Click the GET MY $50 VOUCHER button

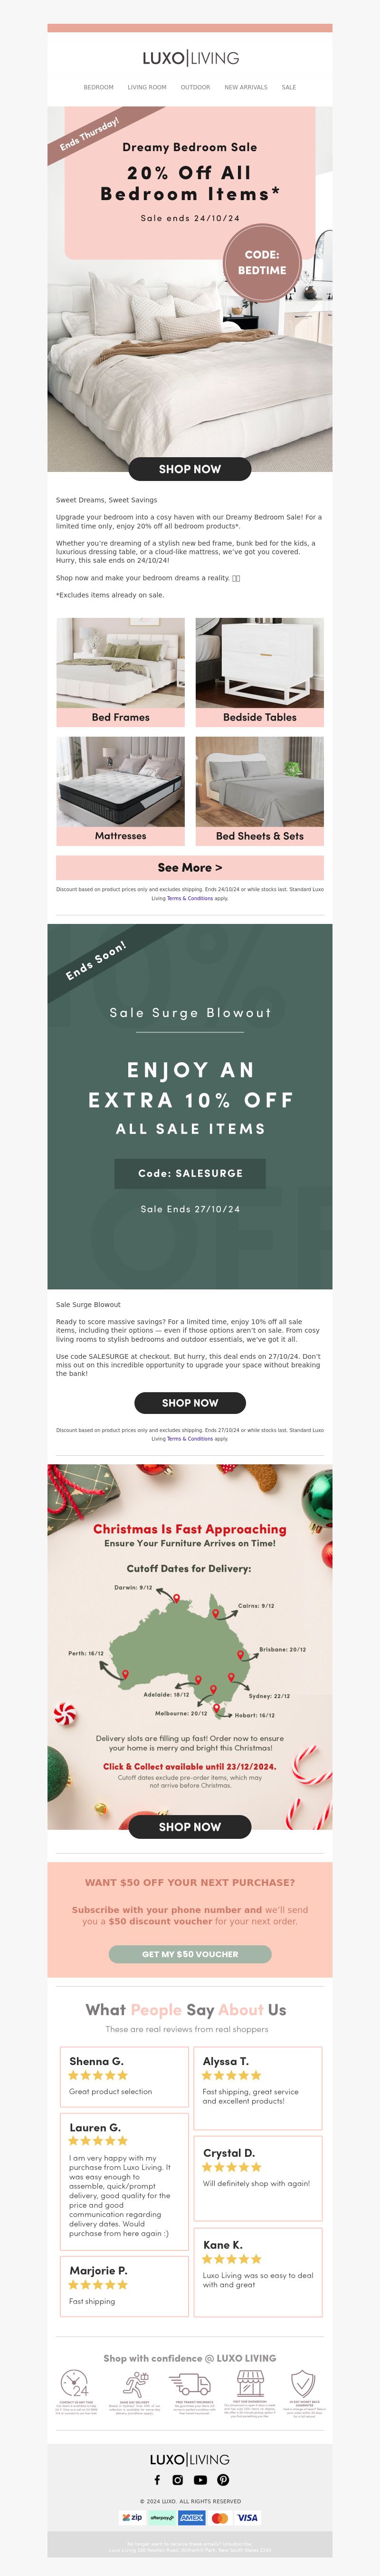(x=190, y=1953)
